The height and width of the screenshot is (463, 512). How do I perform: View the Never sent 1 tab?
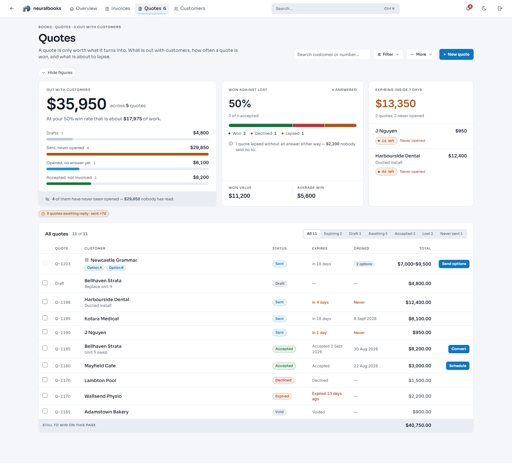click(451, 234)
